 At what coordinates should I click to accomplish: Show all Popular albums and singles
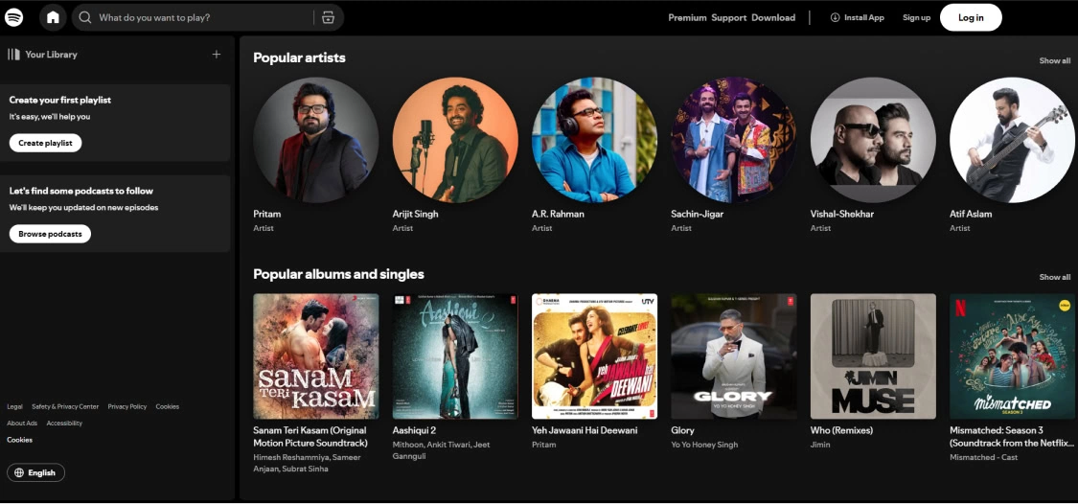1055,277
